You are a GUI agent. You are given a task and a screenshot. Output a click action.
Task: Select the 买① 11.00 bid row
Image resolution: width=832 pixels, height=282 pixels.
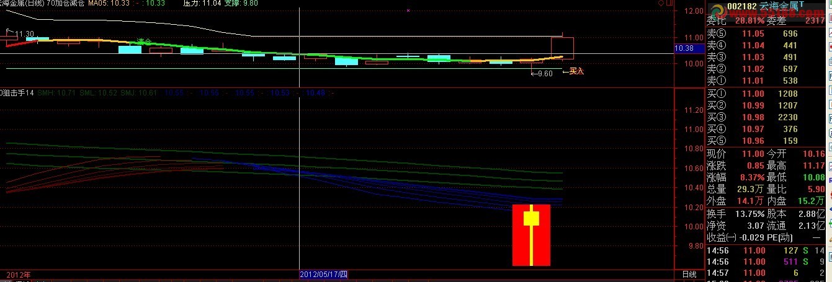pos(766,94)
